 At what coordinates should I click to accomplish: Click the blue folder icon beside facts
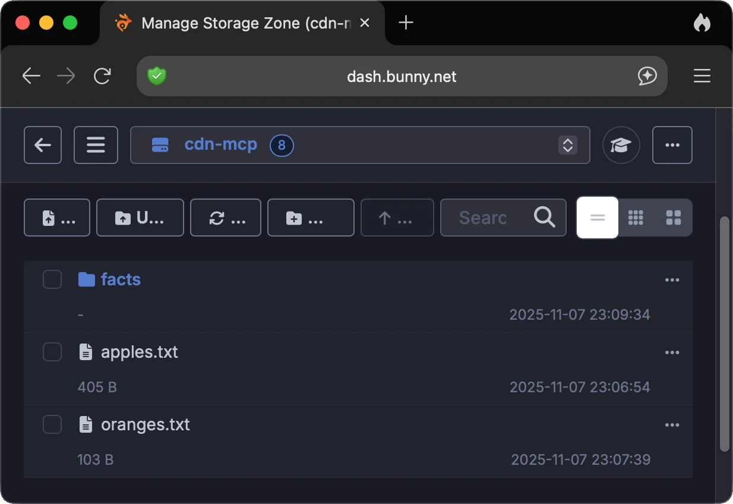(87, 279)
